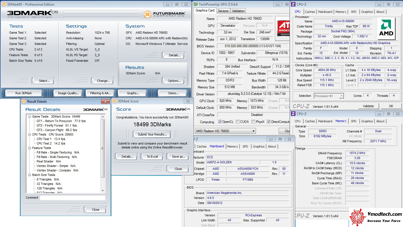The width and height of the screenshot is (403, 227).
Task: Click the Run 3DMark button
Action: point(24,93)
